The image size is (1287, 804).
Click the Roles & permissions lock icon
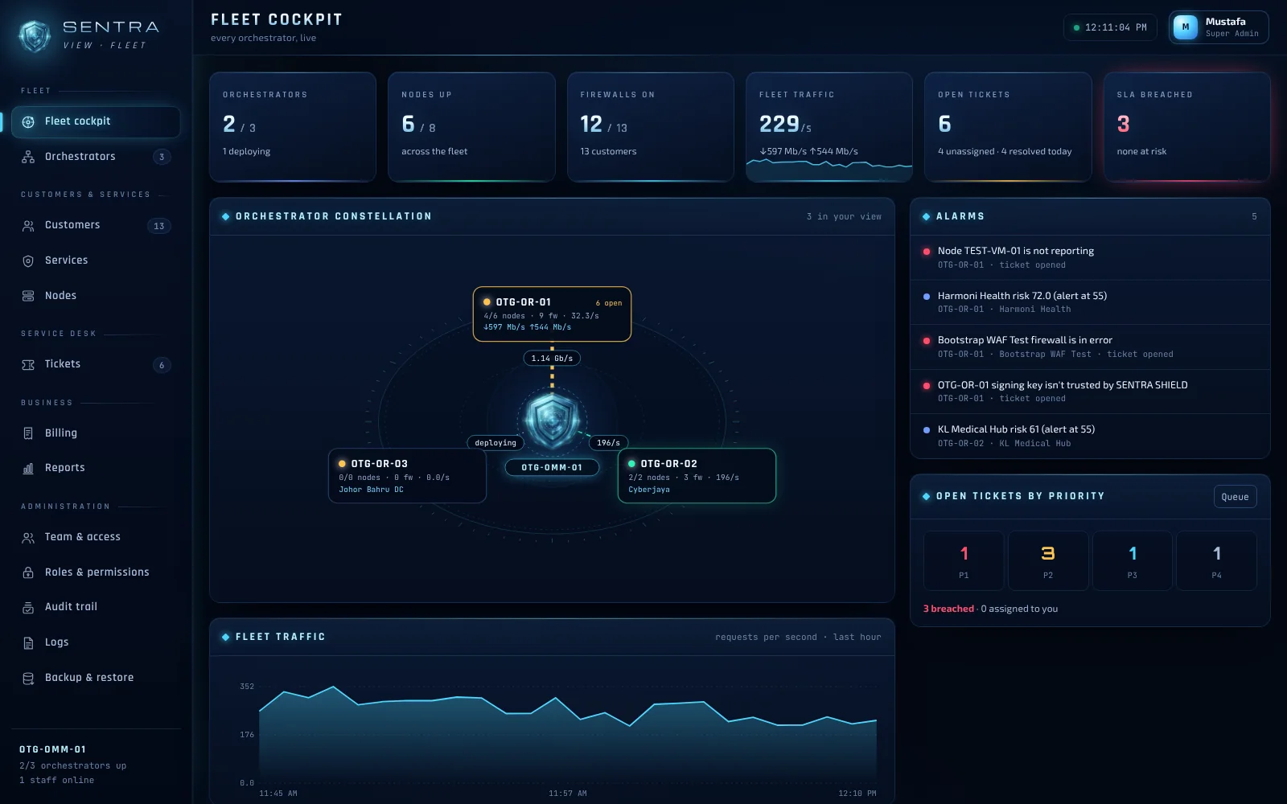[28, 572]
